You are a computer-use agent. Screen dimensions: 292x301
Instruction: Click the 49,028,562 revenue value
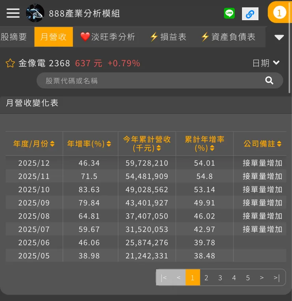click(x=147, y=190)
